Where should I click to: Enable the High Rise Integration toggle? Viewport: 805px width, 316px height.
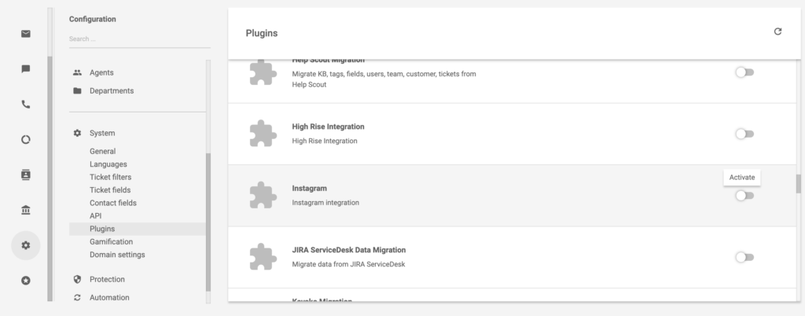click(744, 134)
